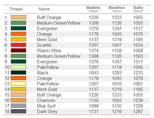Click the Sulky (Rayon) column header
The image size is (154, 118).
pyautogui.click(x=138, y=9)
